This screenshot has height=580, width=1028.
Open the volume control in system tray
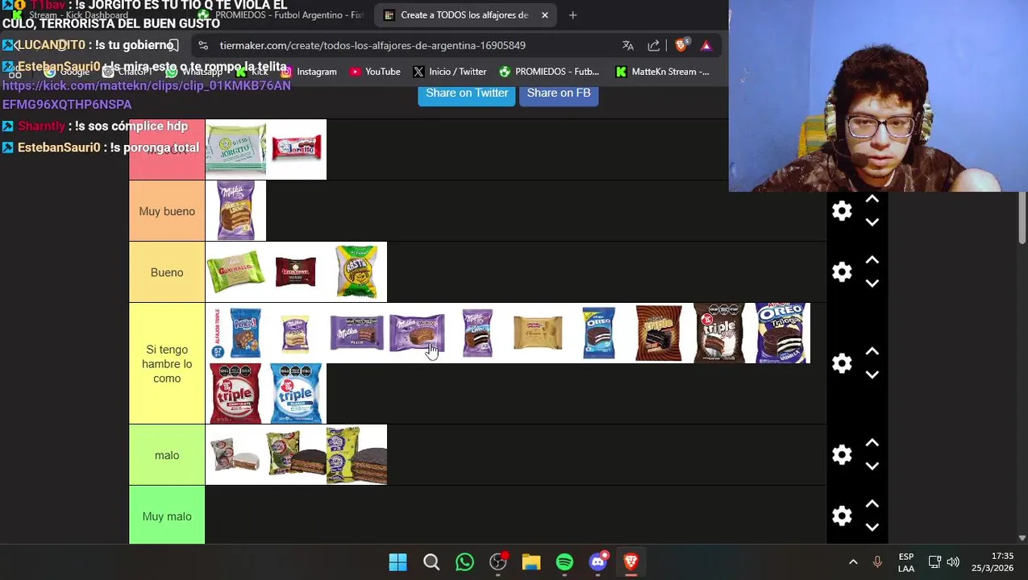coord(953,562)
